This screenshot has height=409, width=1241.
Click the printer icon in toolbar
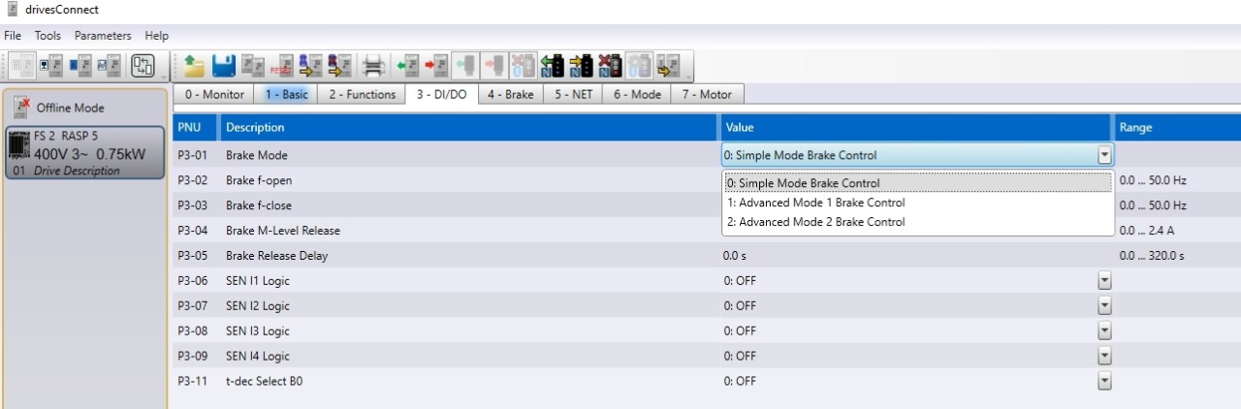coord(372,66)
